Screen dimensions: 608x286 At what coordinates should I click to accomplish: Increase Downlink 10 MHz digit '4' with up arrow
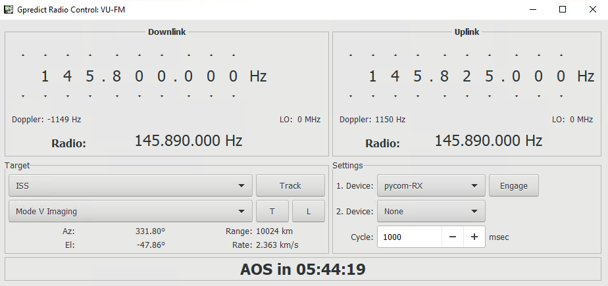68,55
